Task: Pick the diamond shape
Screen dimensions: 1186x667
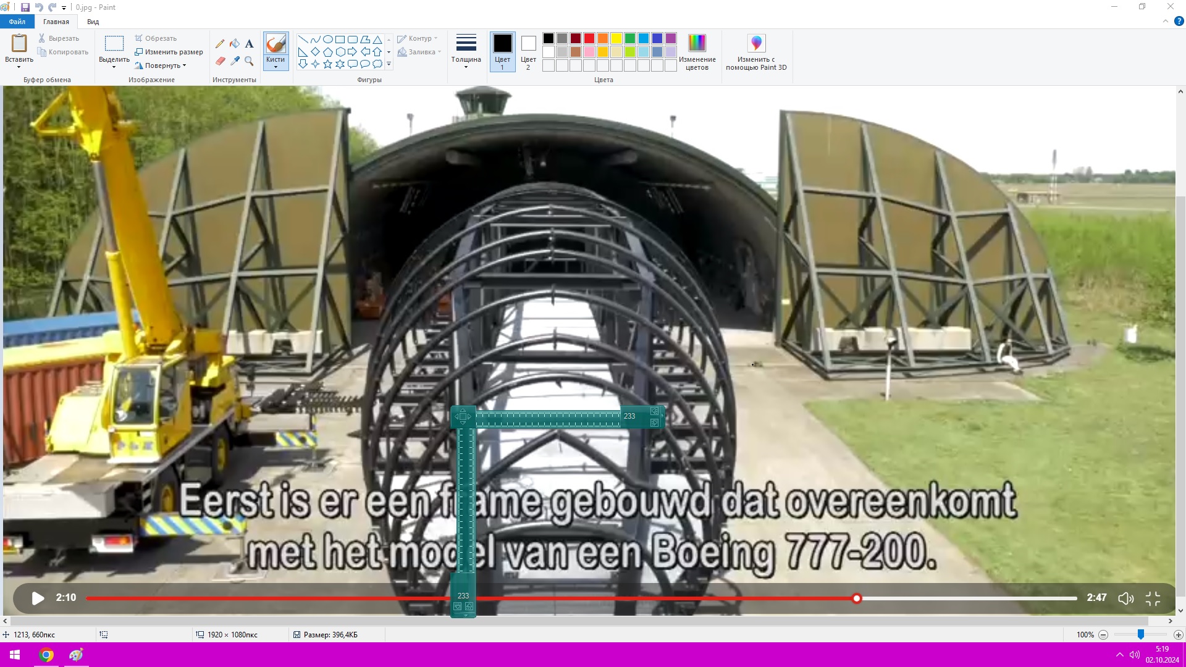Action: point(315,52)
